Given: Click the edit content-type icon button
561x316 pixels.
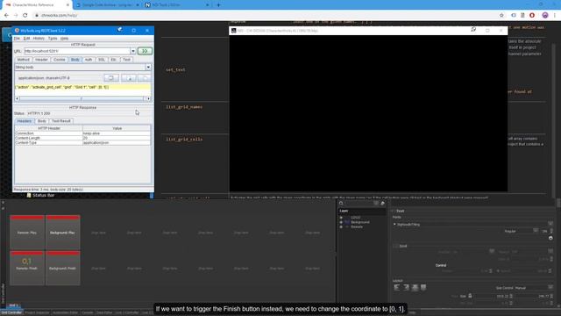Looking at the screenshot, I should coord(111,78).
